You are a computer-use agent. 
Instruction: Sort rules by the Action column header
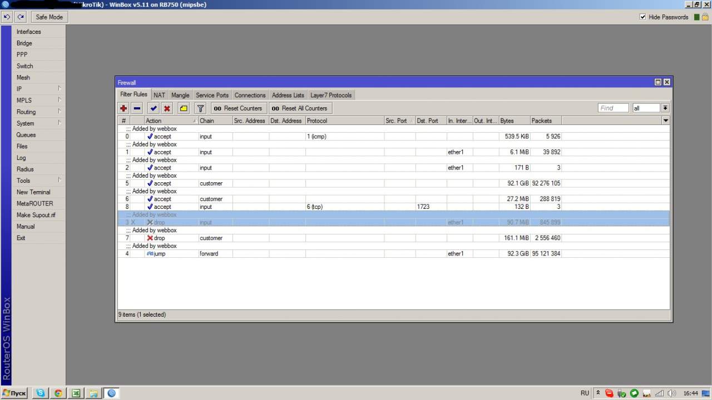171,121
